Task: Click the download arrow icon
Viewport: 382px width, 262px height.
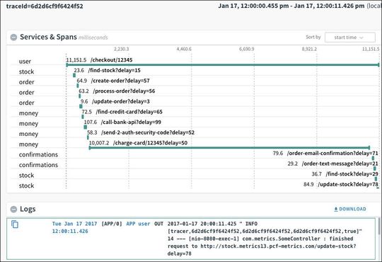Action: click(x=336, y=209)
